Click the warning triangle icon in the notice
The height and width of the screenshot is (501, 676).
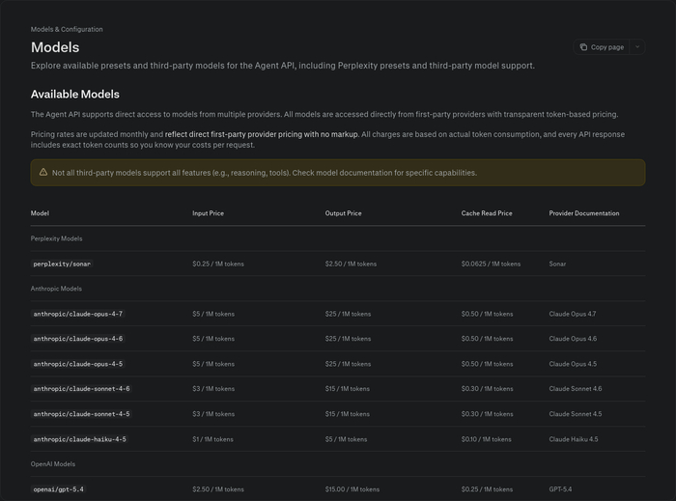pyautogui.click(x=43, y=173)
